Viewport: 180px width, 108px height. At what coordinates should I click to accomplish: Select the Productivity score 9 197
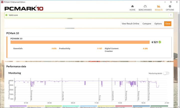coord(100,48)
